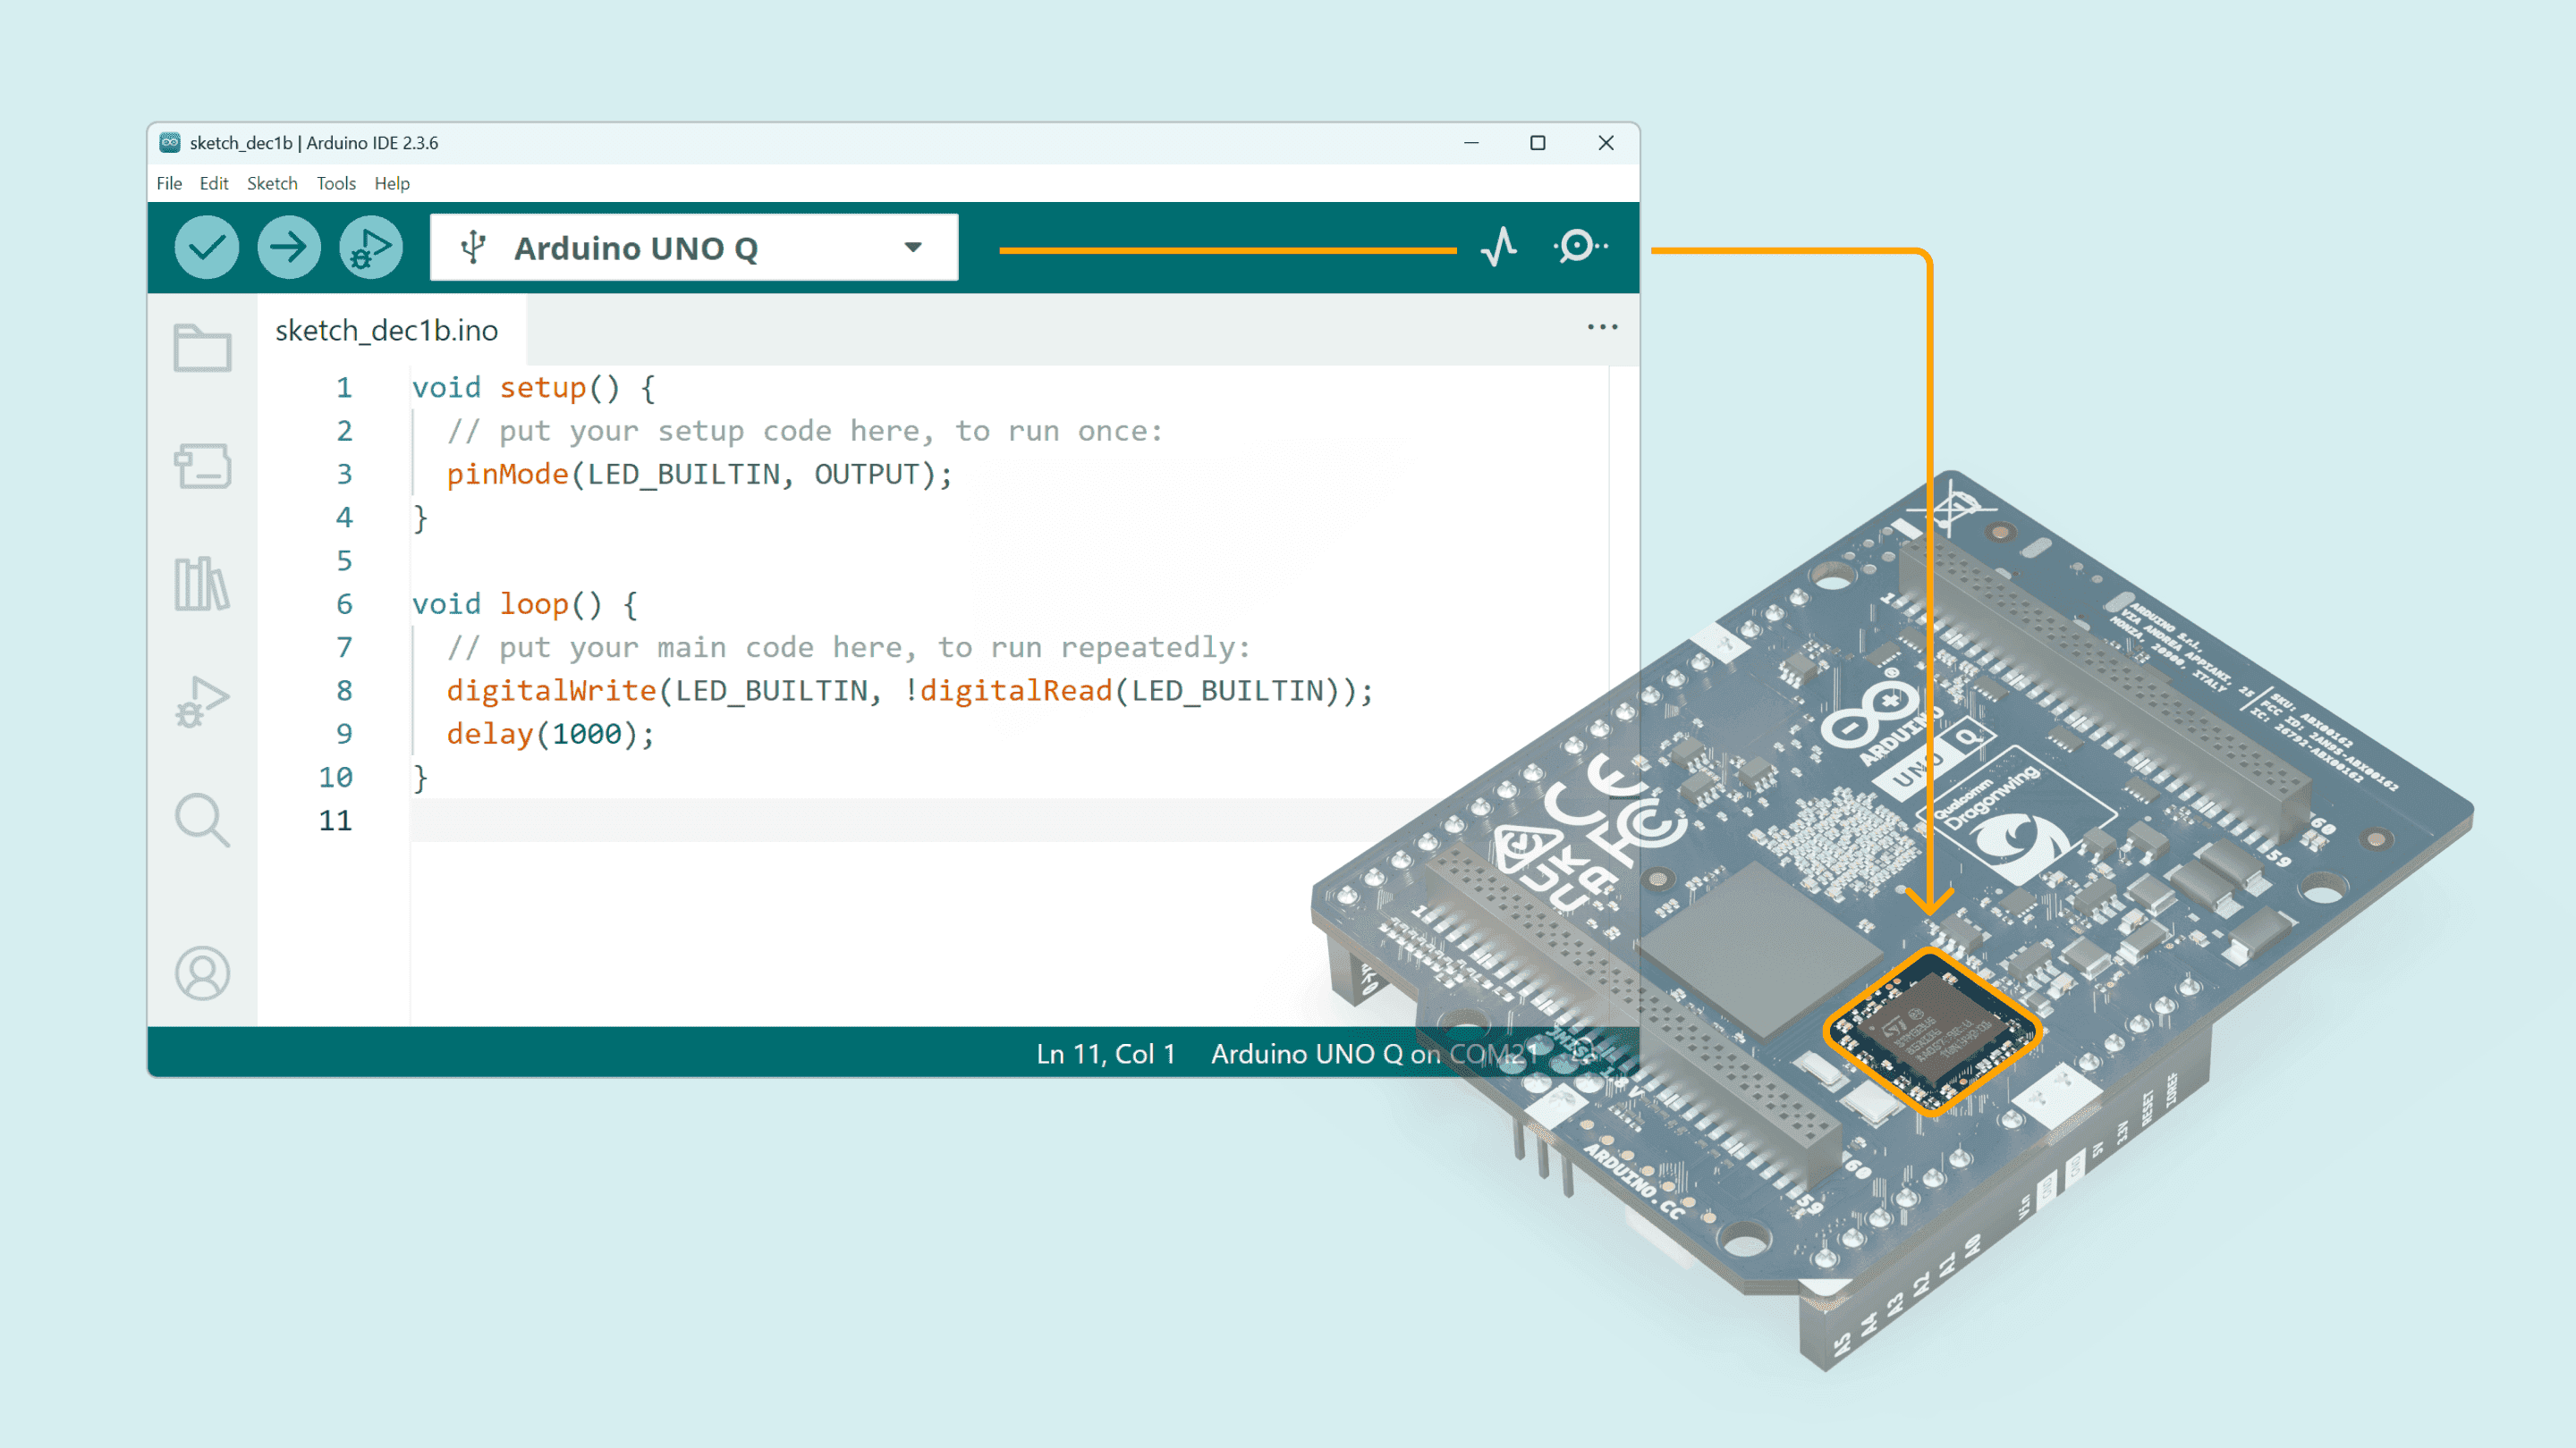This screenshot has width=2576, height=1448.
Task: Open the Sketch menu
Action: coord(272,184)
